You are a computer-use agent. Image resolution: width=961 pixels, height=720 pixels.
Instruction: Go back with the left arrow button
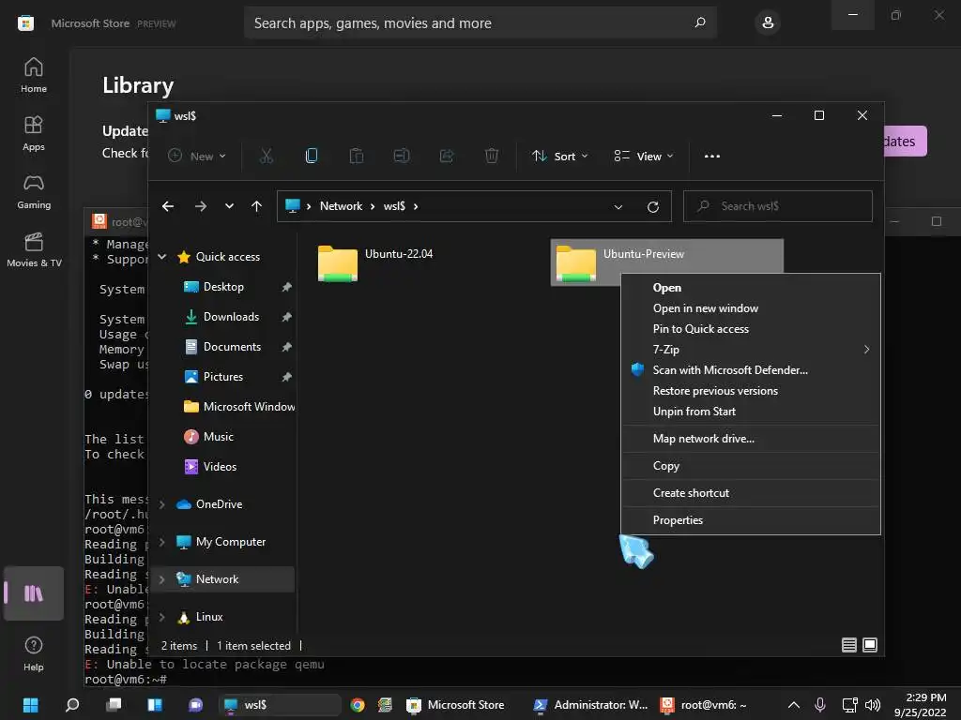click(x=168, y=206)
